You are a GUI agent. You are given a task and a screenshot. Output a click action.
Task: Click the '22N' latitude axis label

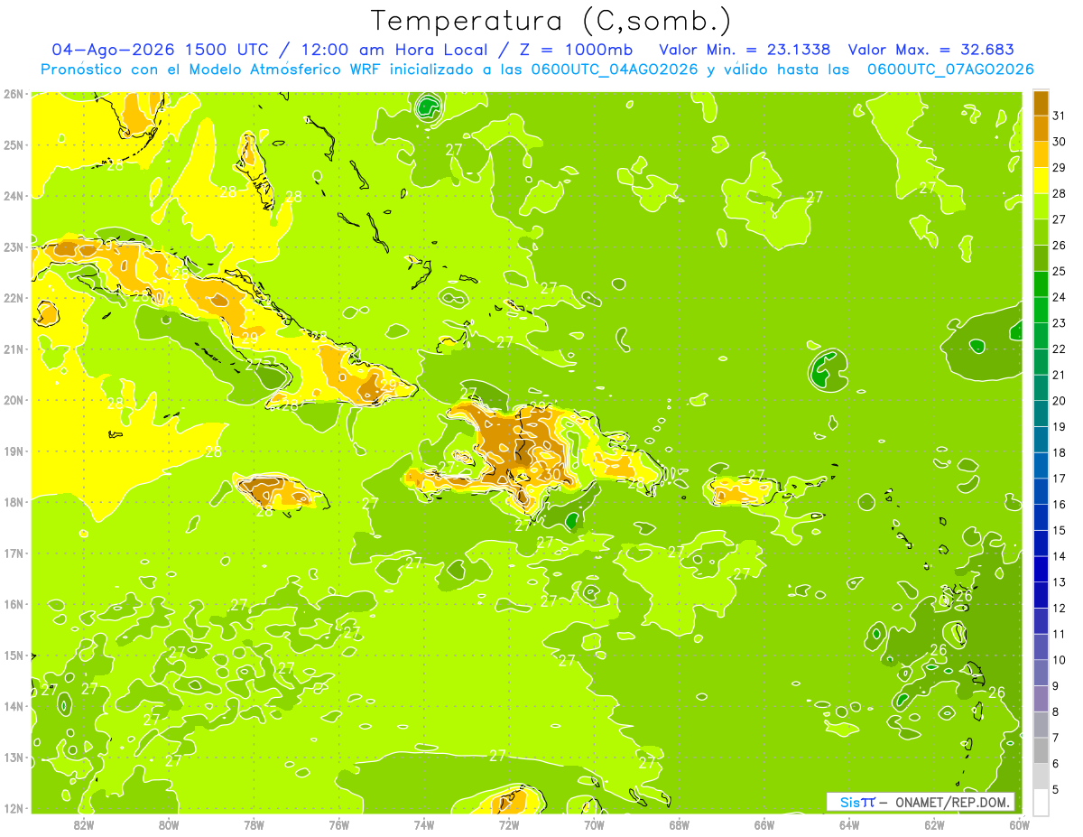(x=13, y=298)
